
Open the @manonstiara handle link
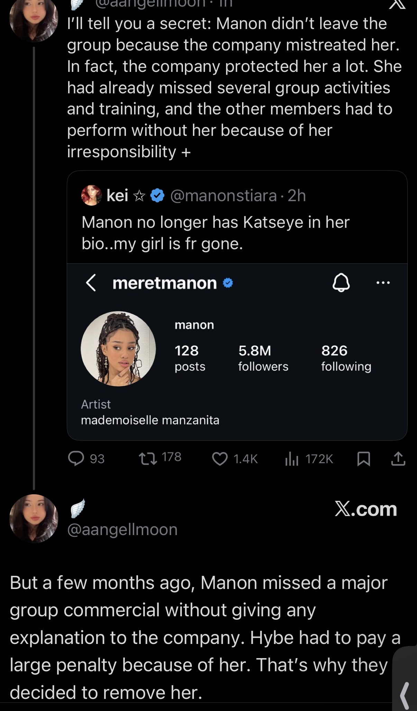click(x=223, y=196)
